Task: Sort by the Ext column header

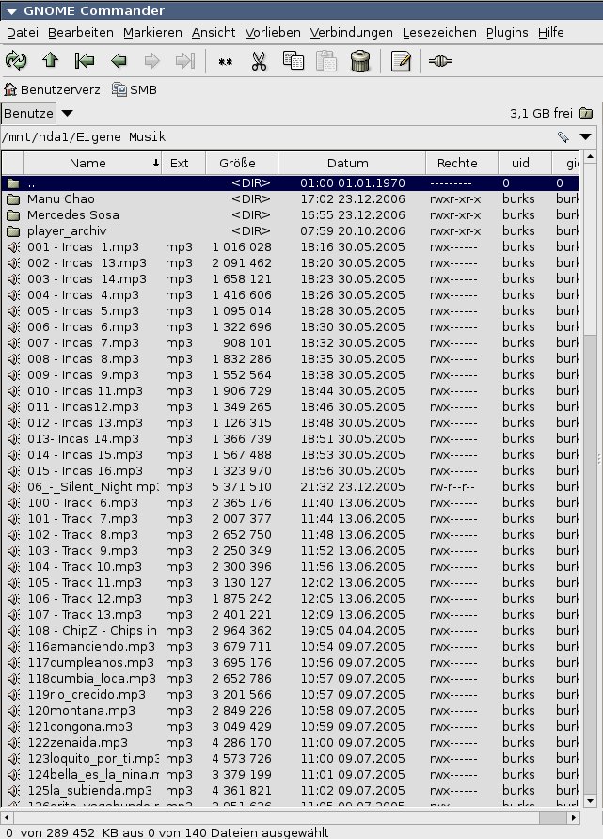Action: tap(183, 164)
